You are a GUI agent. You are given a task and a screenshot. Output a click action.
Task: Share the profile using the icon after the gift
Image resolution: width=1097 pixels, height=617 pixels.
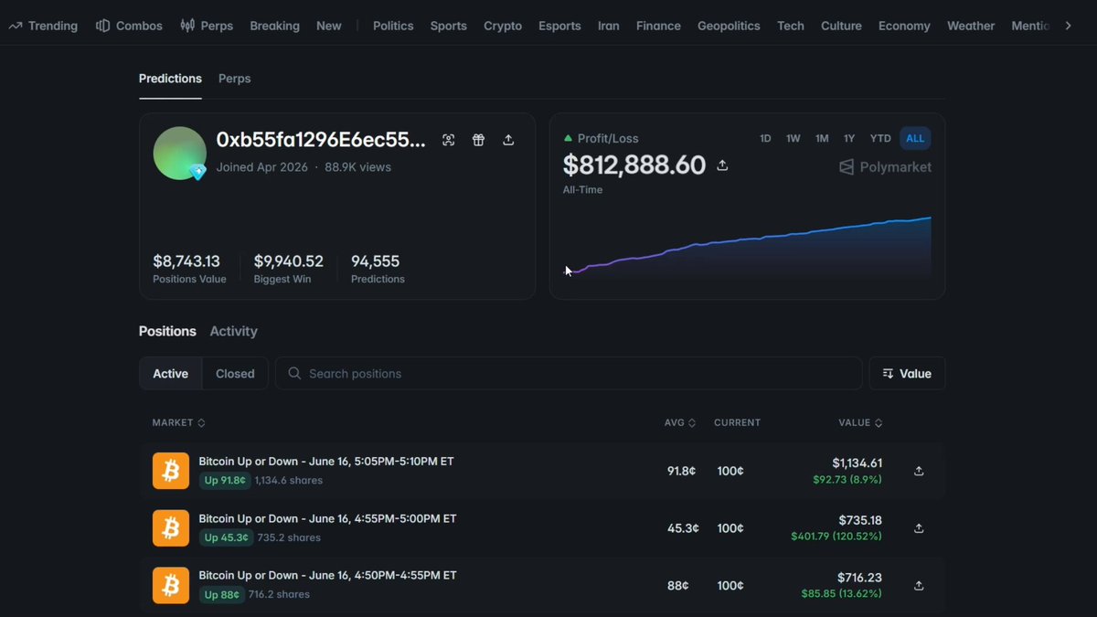[x=508, y=140]
